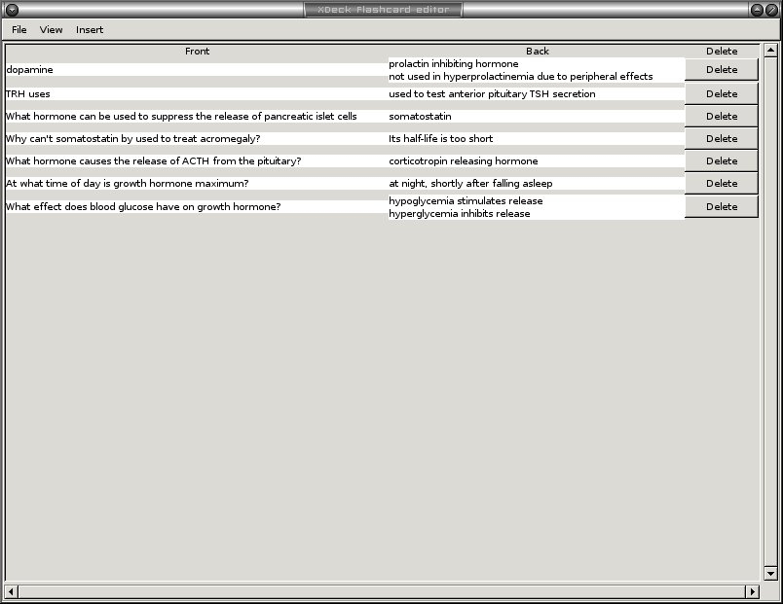Delete the dopamine flashcard
Viewport: 783px width, 604px height.
721,70
